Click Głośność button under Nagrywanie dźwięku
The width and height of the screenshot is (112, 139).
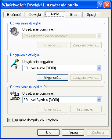pos(52,78)
